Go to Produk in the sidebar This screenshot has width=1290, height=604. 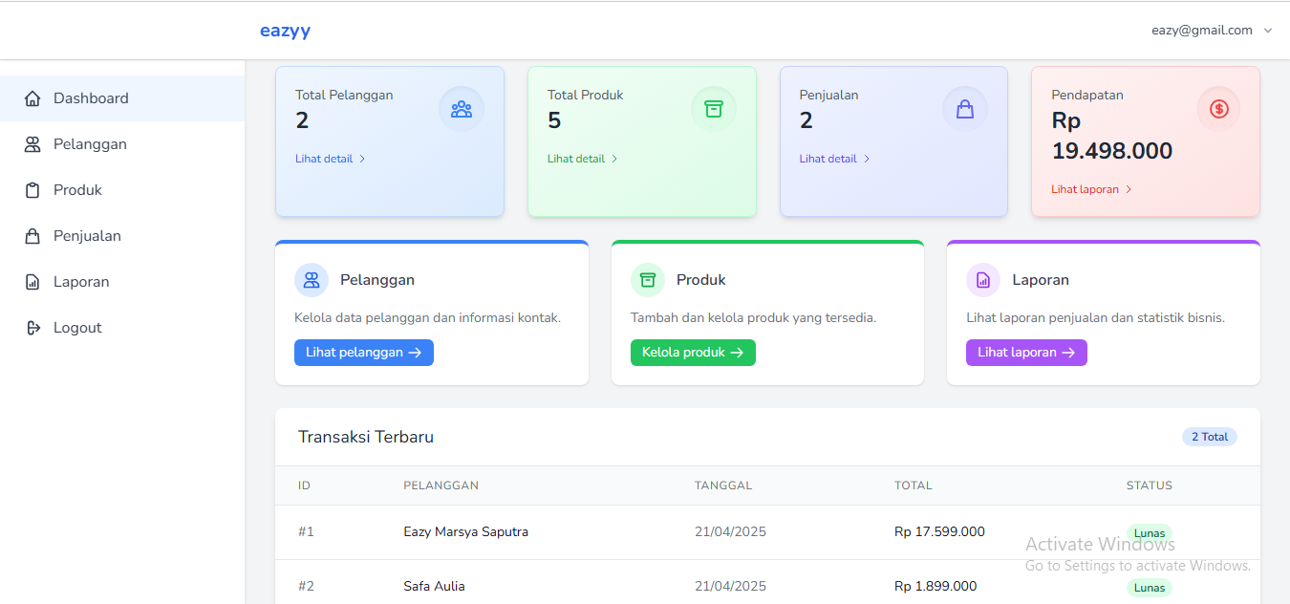[77, 190]
